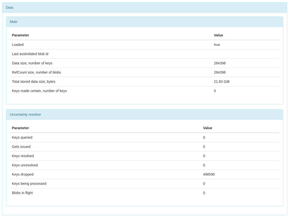Select the 'Blobs in flight' row label
This screenshot has width=289, height=217.
[x=22, y=193]
